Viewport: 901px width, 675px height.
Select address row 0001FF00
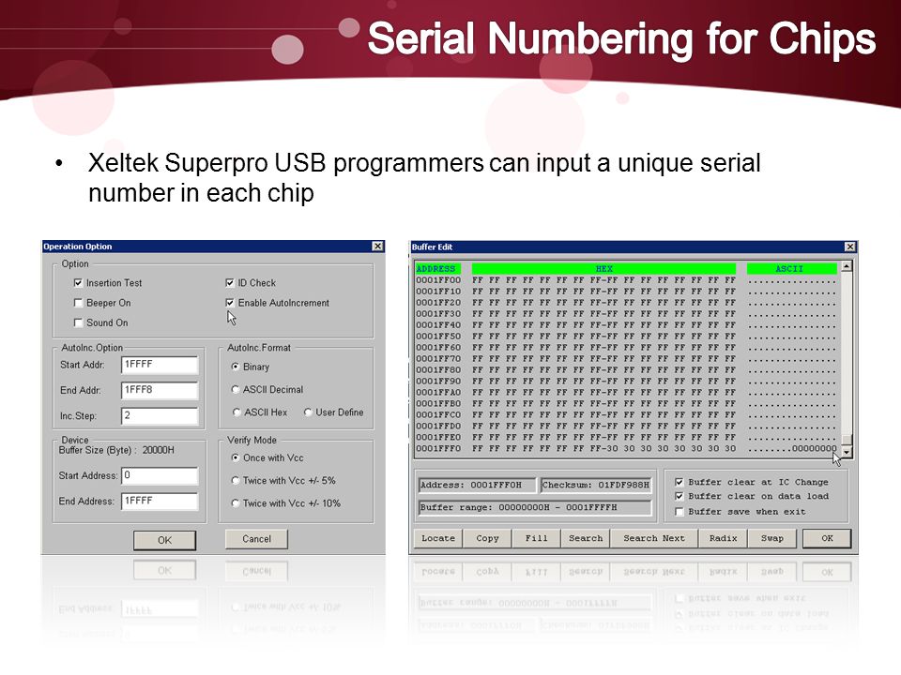tap(438, 280)
